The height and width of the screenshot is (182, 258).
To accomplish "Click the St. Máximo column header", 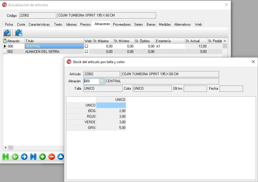I will coord(103,41).
